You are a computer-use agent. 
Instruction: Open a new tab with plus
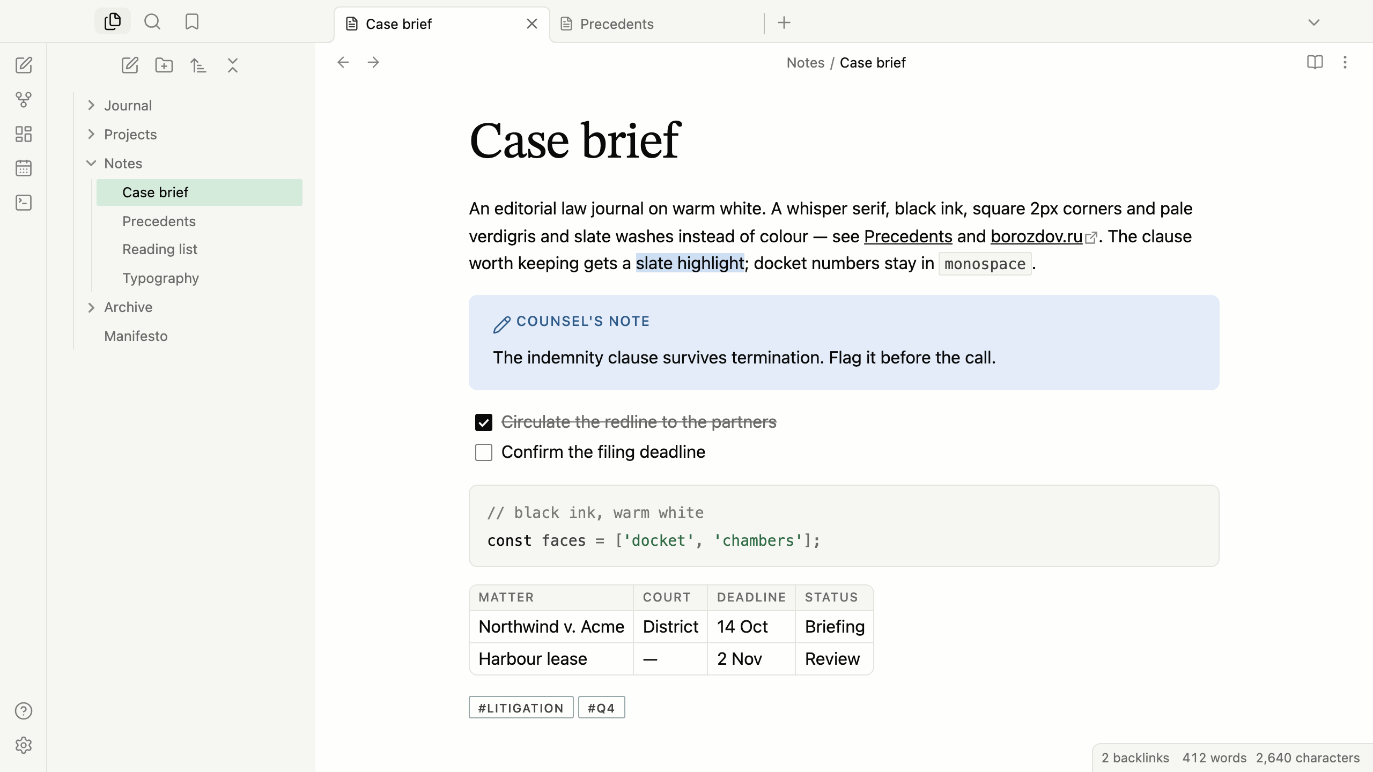tap(784, 23)
